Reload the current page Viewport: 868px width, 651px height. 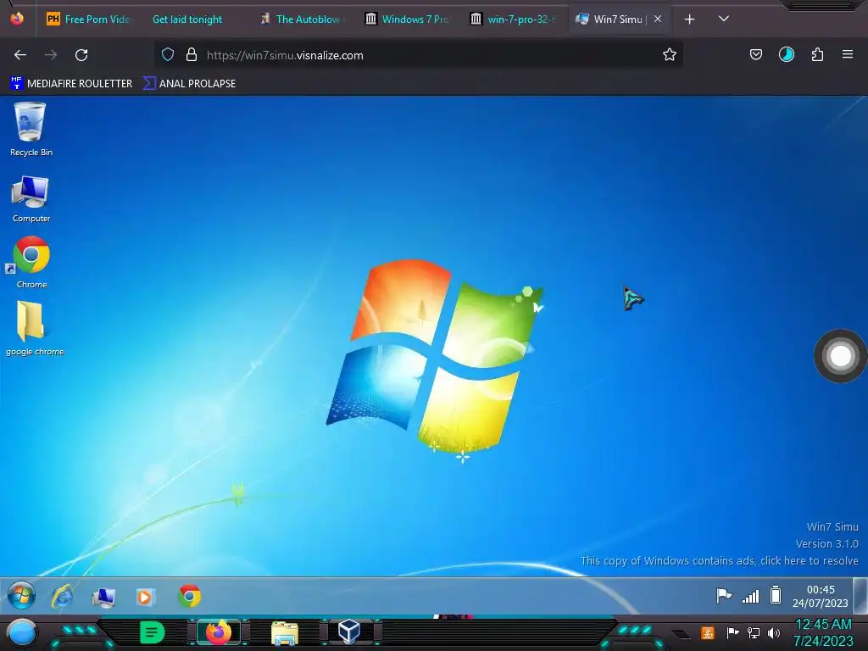pyautogui.click(x=81, y=55)
